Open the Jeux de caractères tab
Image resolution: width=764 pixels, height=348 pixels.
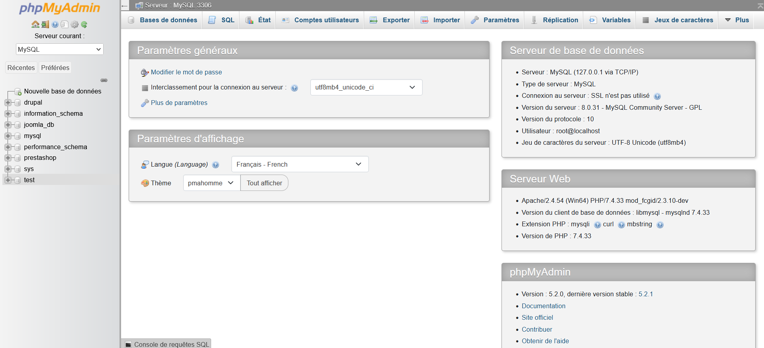(x=677, y=20)
